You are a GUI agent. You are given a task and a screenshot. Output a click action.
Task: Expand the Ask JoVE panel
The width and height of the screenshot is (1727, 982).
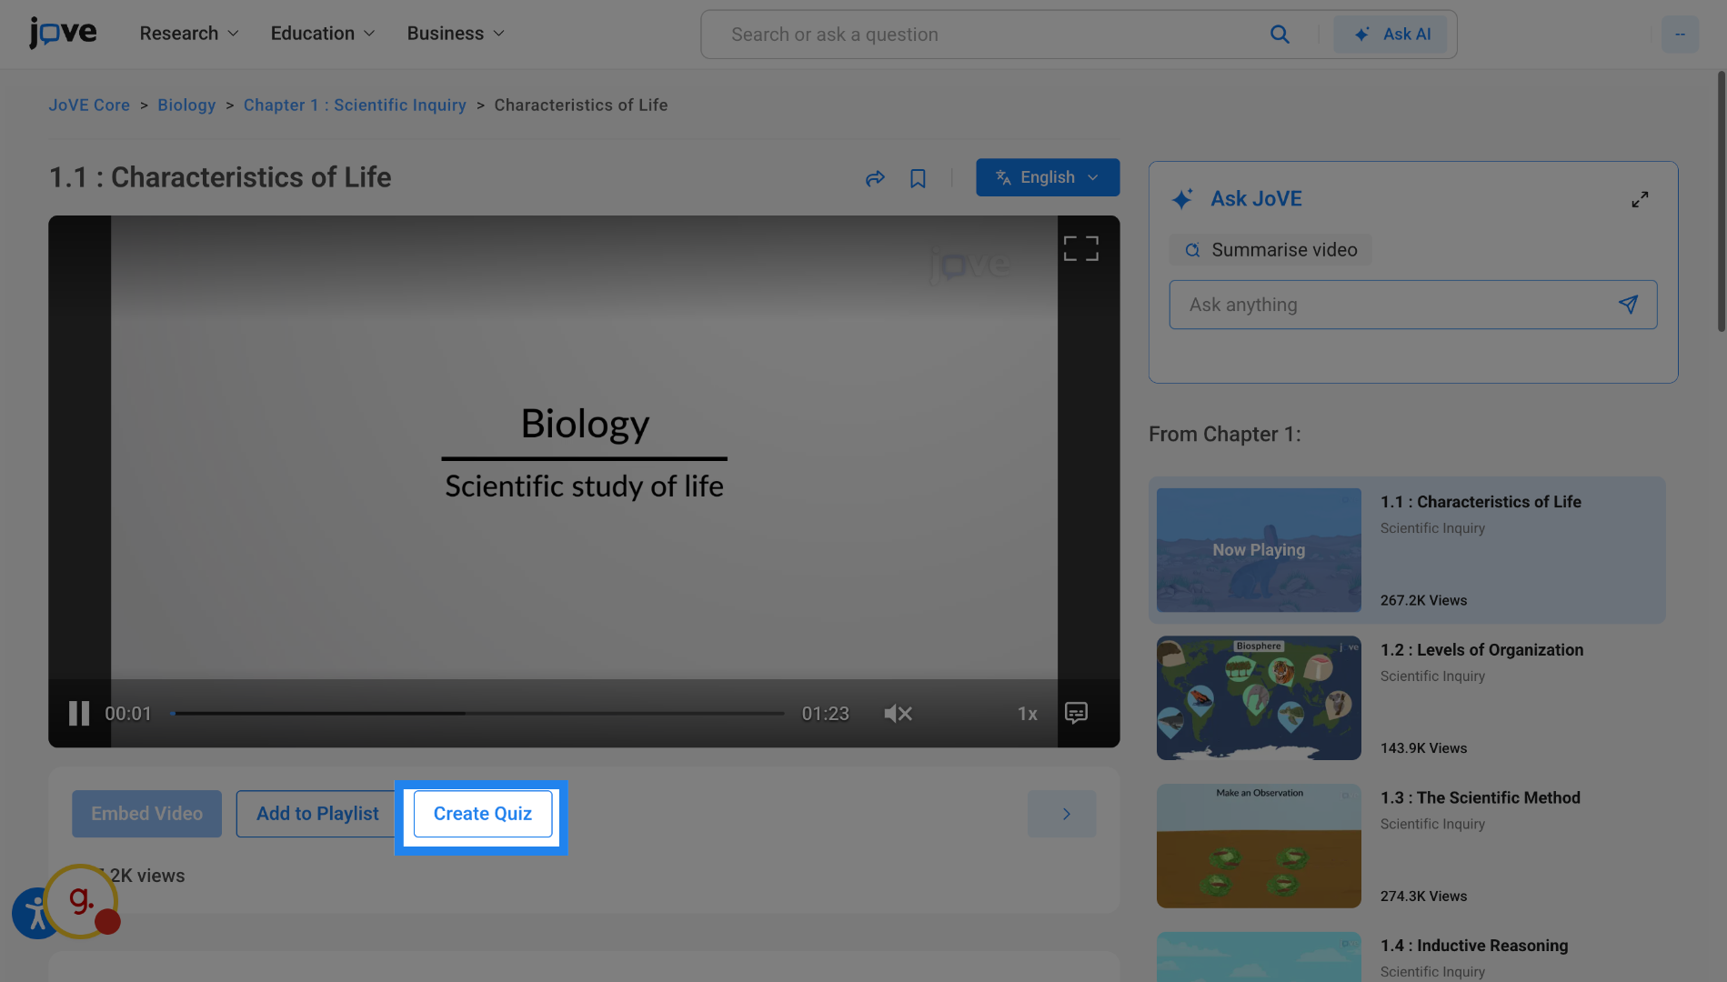(x=1640, y=198)
